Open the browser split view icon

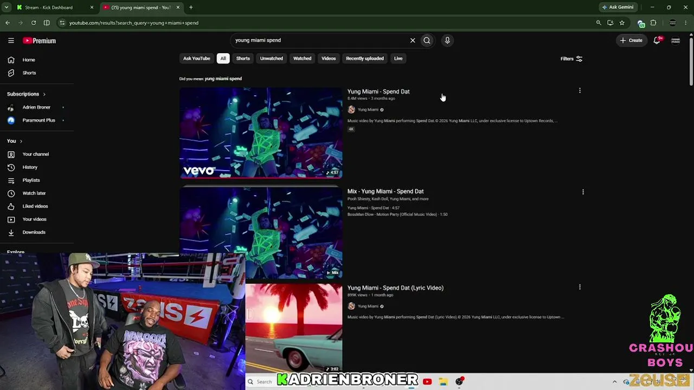click(x=47, y=23)
